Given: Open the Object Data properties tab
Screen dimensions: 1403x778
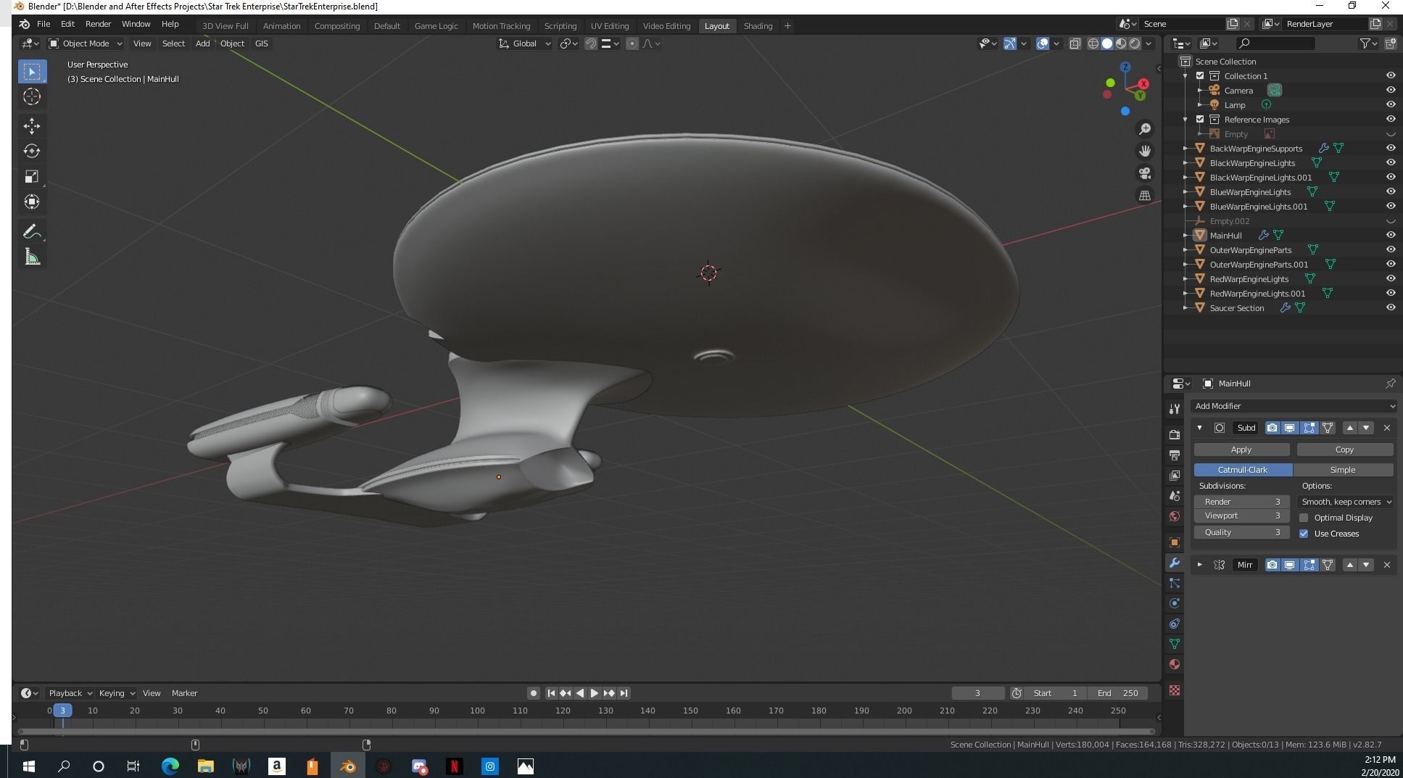Looking at the screenshot, I should pyautogui.click(x=1175, y=644).
